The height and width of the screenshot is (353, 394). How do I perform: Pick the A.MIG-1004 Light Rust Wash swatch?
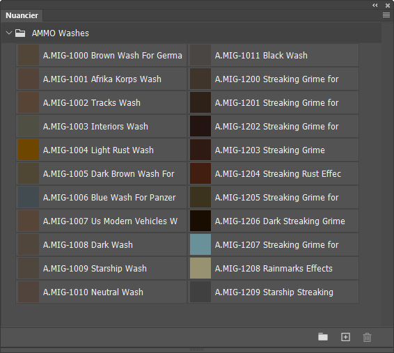[29, 150]
